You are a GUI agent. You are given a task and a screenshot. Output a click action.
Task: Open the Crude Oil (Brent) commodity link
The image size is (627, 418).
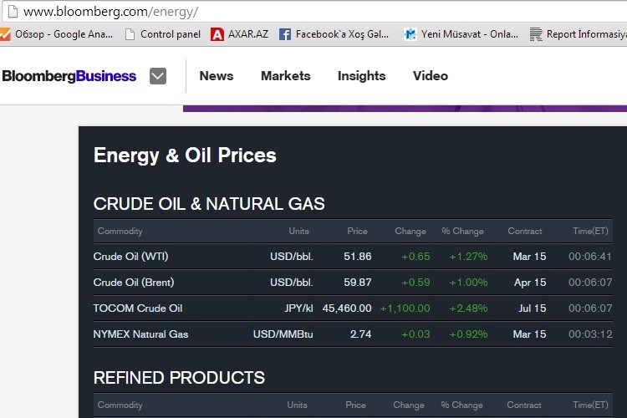point(134,283)
